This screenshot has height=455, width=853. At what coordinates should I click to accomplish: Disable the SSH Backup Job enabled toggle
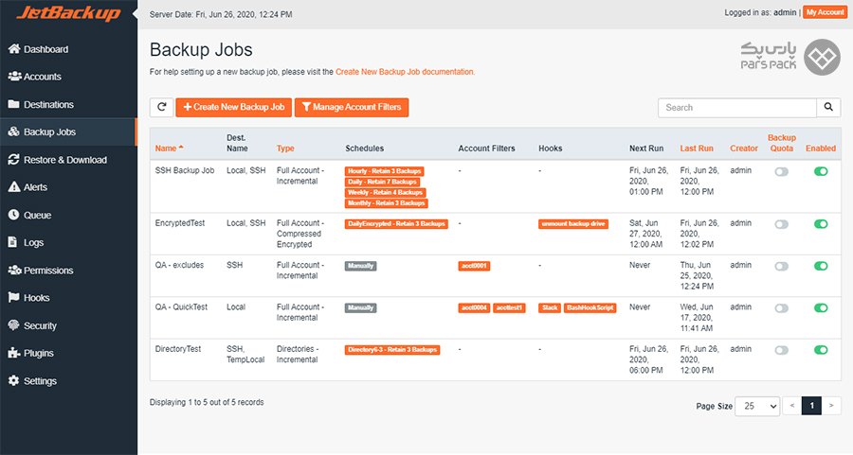[x=821, y=171]
